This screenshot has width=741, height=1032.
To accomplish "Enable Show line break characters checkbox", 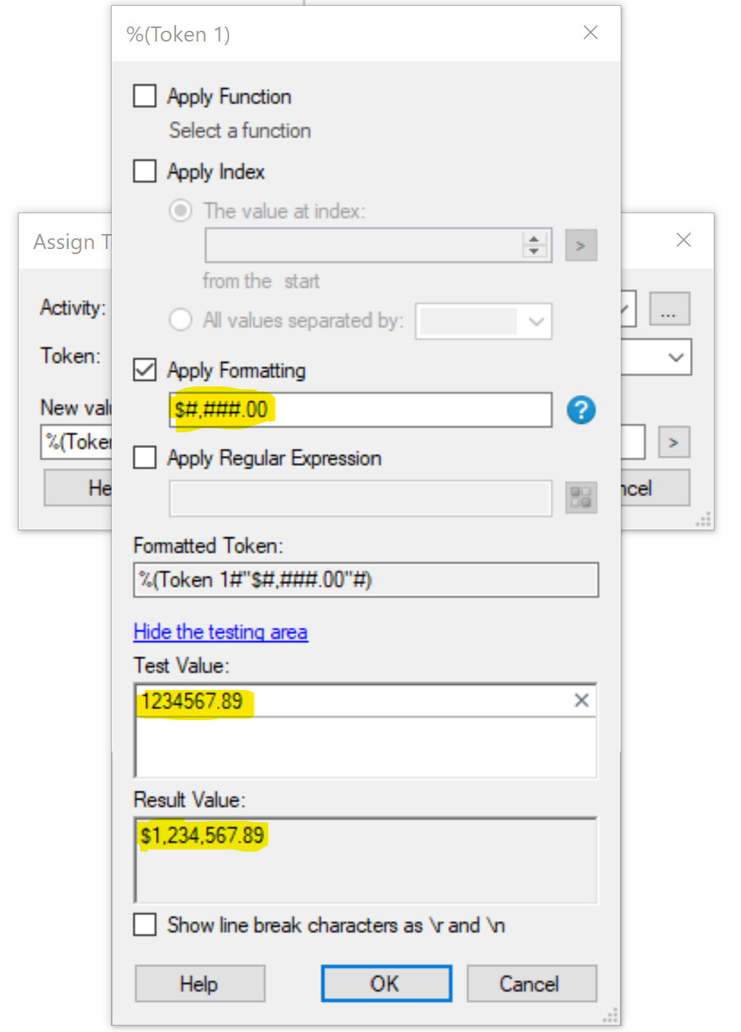I will point(145,925).
